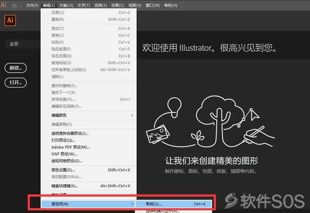The image size is (310, 213).
Task: Choose 就地粘贴(S) menu entry
Action: pyautogui.click(x=89, y=63)
